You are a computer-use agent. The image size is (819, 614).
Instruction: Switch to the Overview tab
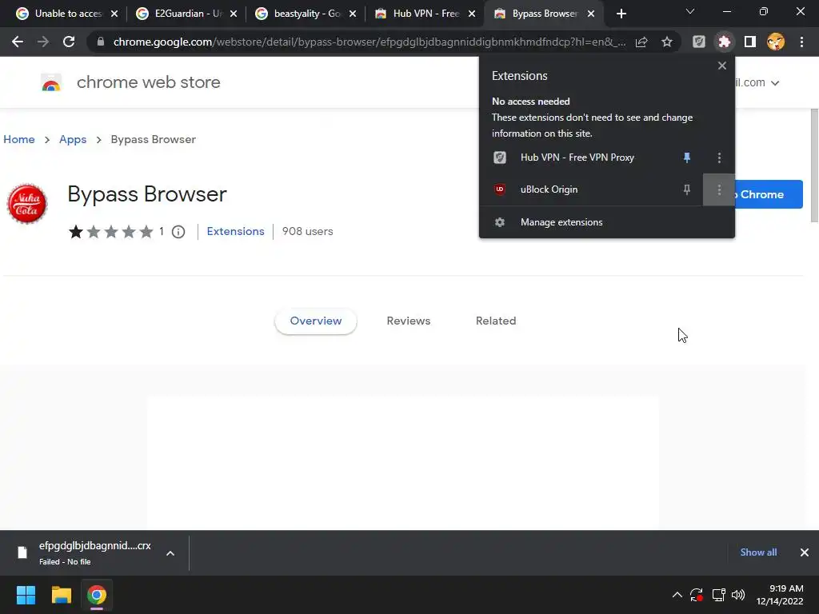pos(315,321)
